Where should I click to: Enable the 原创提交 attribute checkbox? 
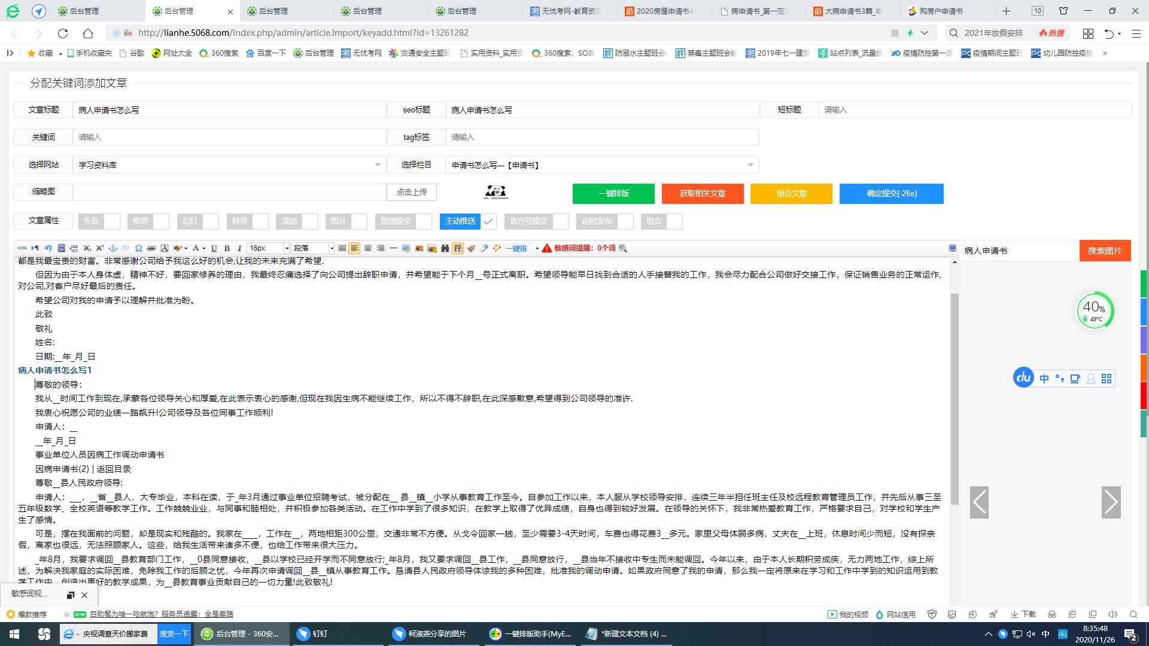click(424, 221)
